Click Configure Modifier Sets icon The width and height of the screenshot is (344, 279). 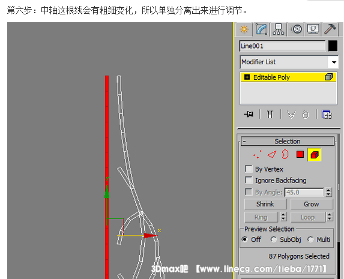click(x=327, y=115)
